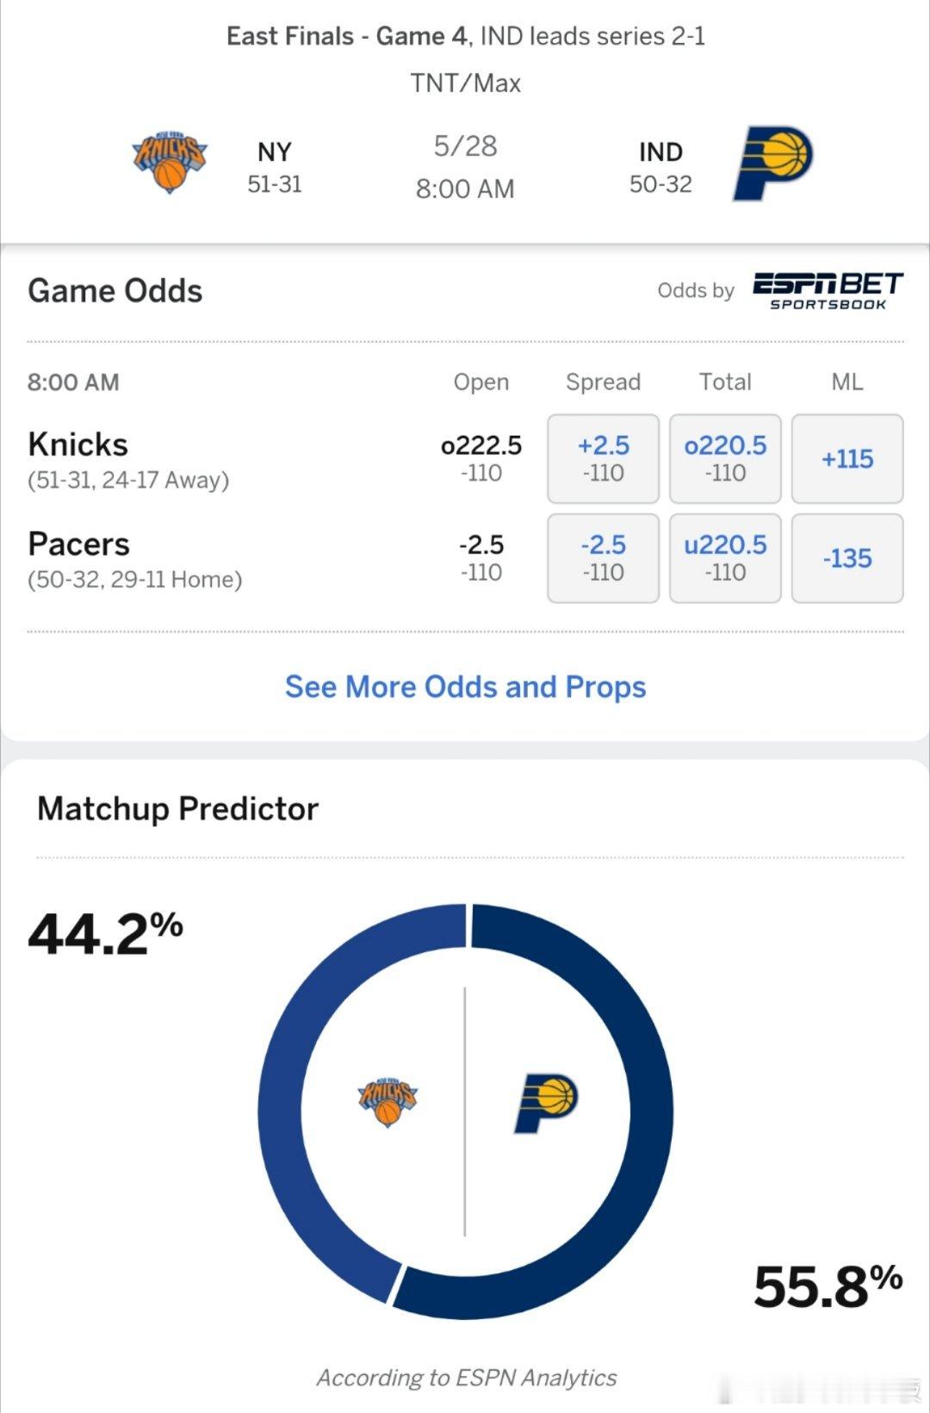Pick Knicks +2.5 spread bet
The height and width of the screenshot is (1413, 930).
[x=603, y=458]
